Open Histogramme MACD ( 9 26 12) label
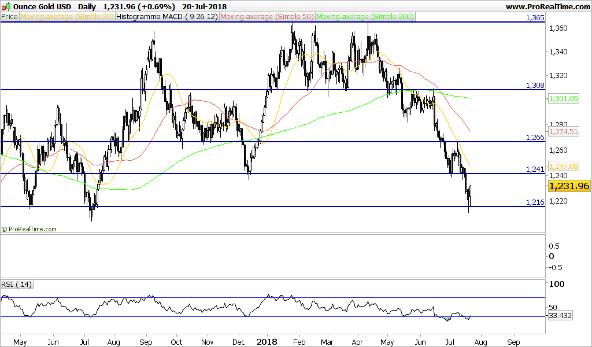592x347 pixels. 167,17
